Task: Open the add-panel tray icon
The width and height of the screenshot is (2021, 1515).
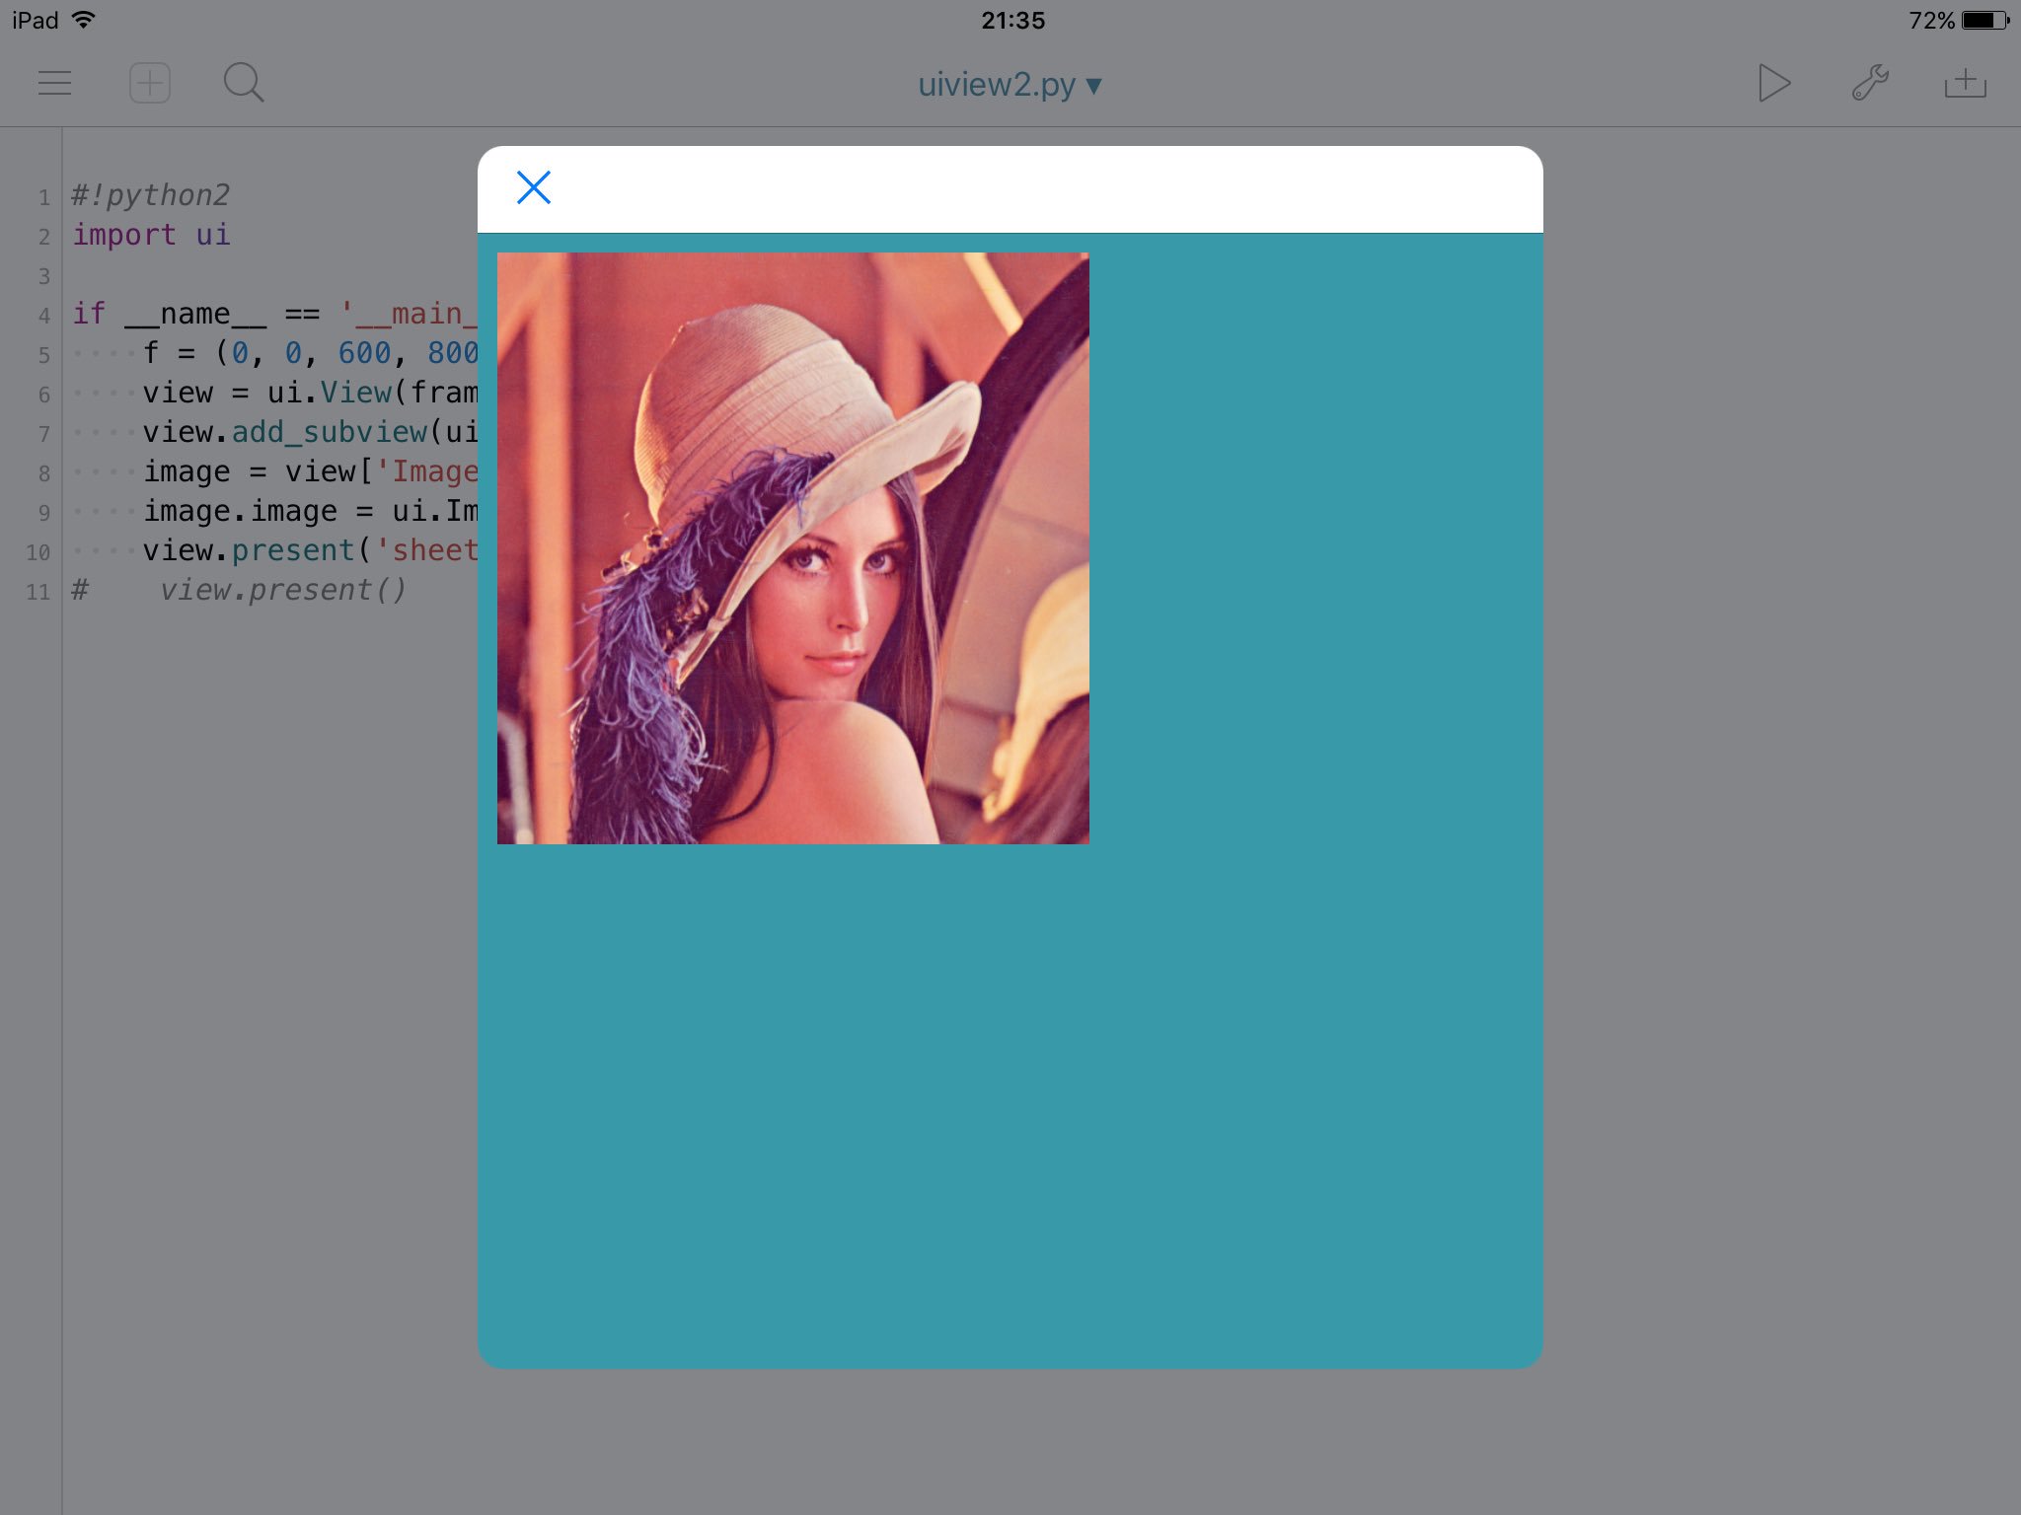Action: [1965, 84]
